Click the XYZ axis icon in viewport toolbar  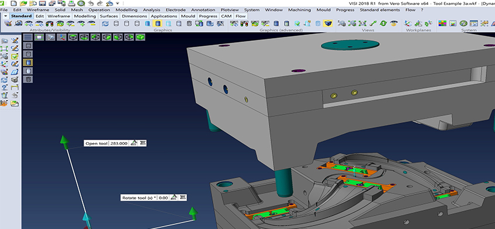pyautogui.click(x=61, y=37)
